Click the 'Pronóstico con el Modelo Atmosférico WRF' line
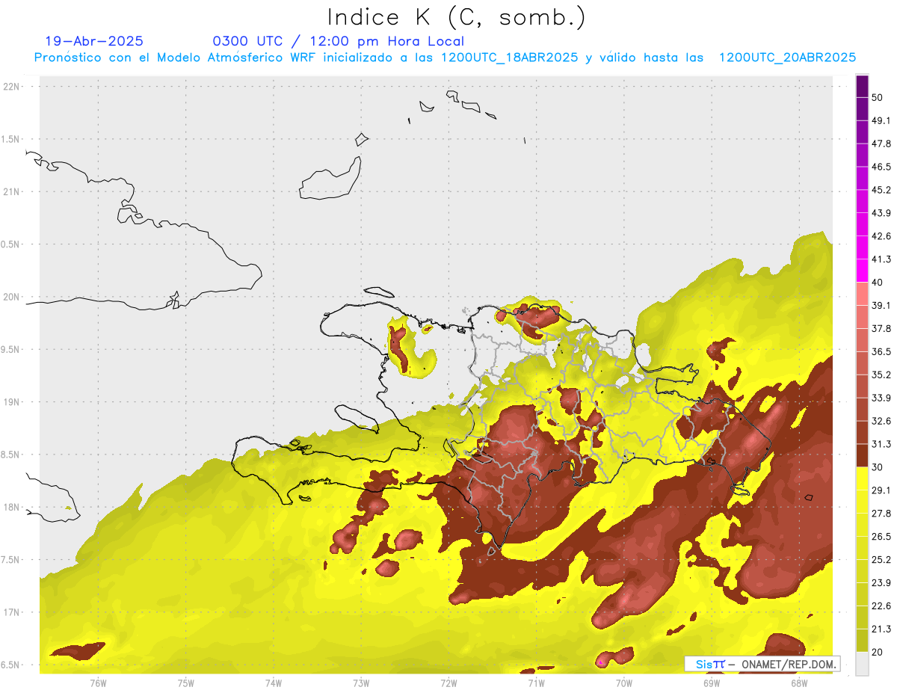 tap(445, 58)
